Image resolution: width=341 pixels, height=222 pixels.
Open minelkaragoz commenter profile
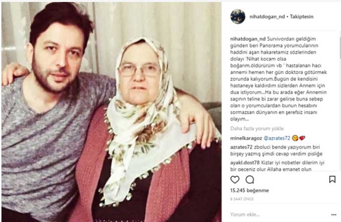click(x=246, y=138)
